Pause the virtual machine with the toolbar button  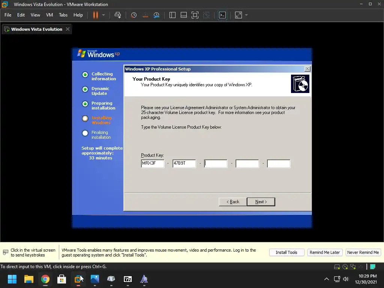point(96,15)
